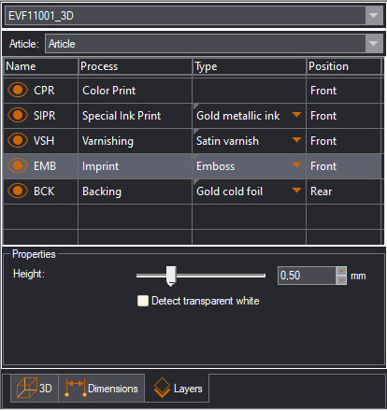Image resolution: width=387 pixels, height=411 pixels.
Task: Expand the Article dropdown arrow
Action: click(x=374, y=44)
